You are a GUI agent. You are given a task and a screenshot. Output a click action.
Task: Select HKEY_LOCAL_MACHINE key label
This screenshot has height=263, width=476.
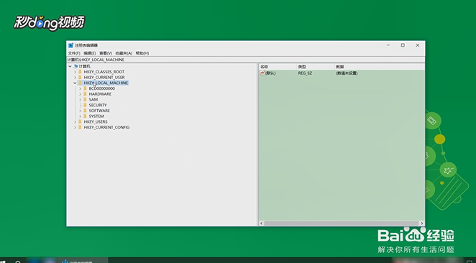(x=106, y=83)
